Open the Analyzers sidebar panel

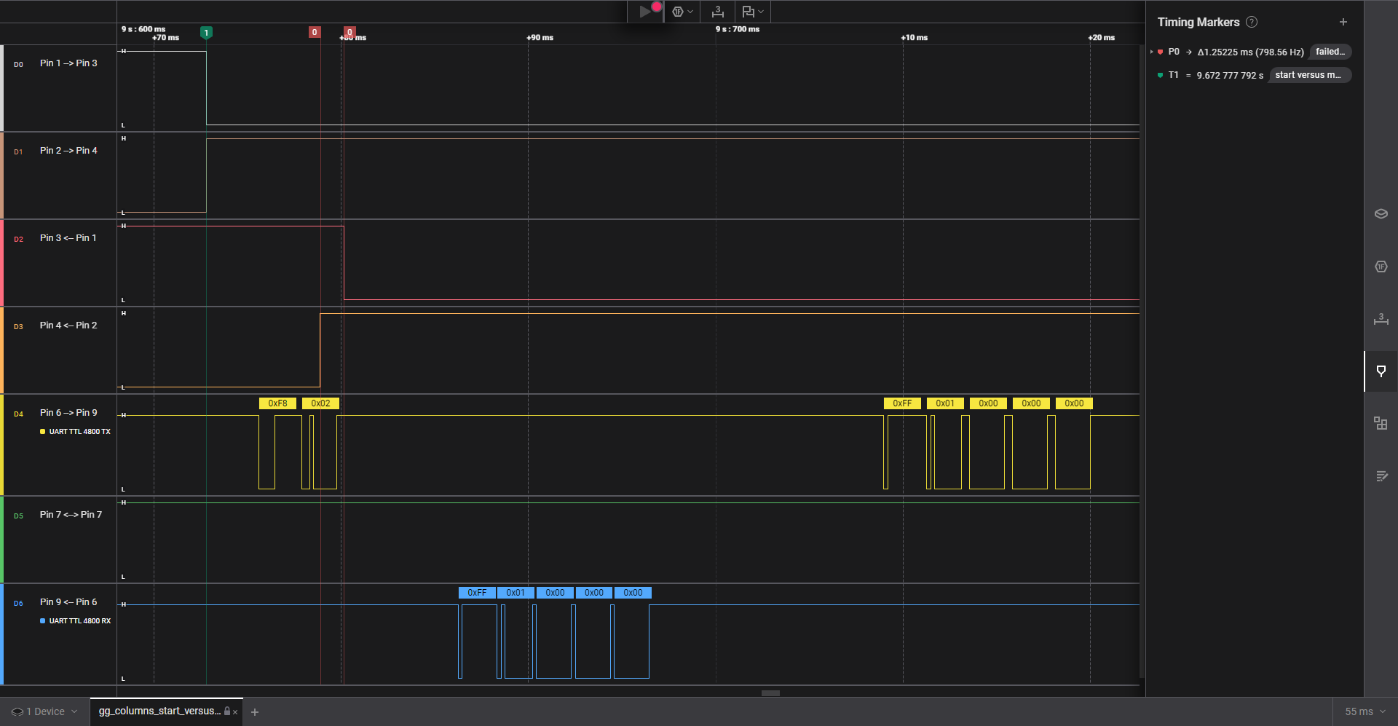(x=1381, y=267)
